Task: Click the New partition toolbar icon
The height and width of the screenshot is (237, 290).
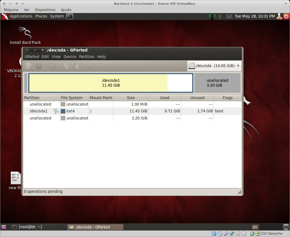Action: (x=29, y=66)
